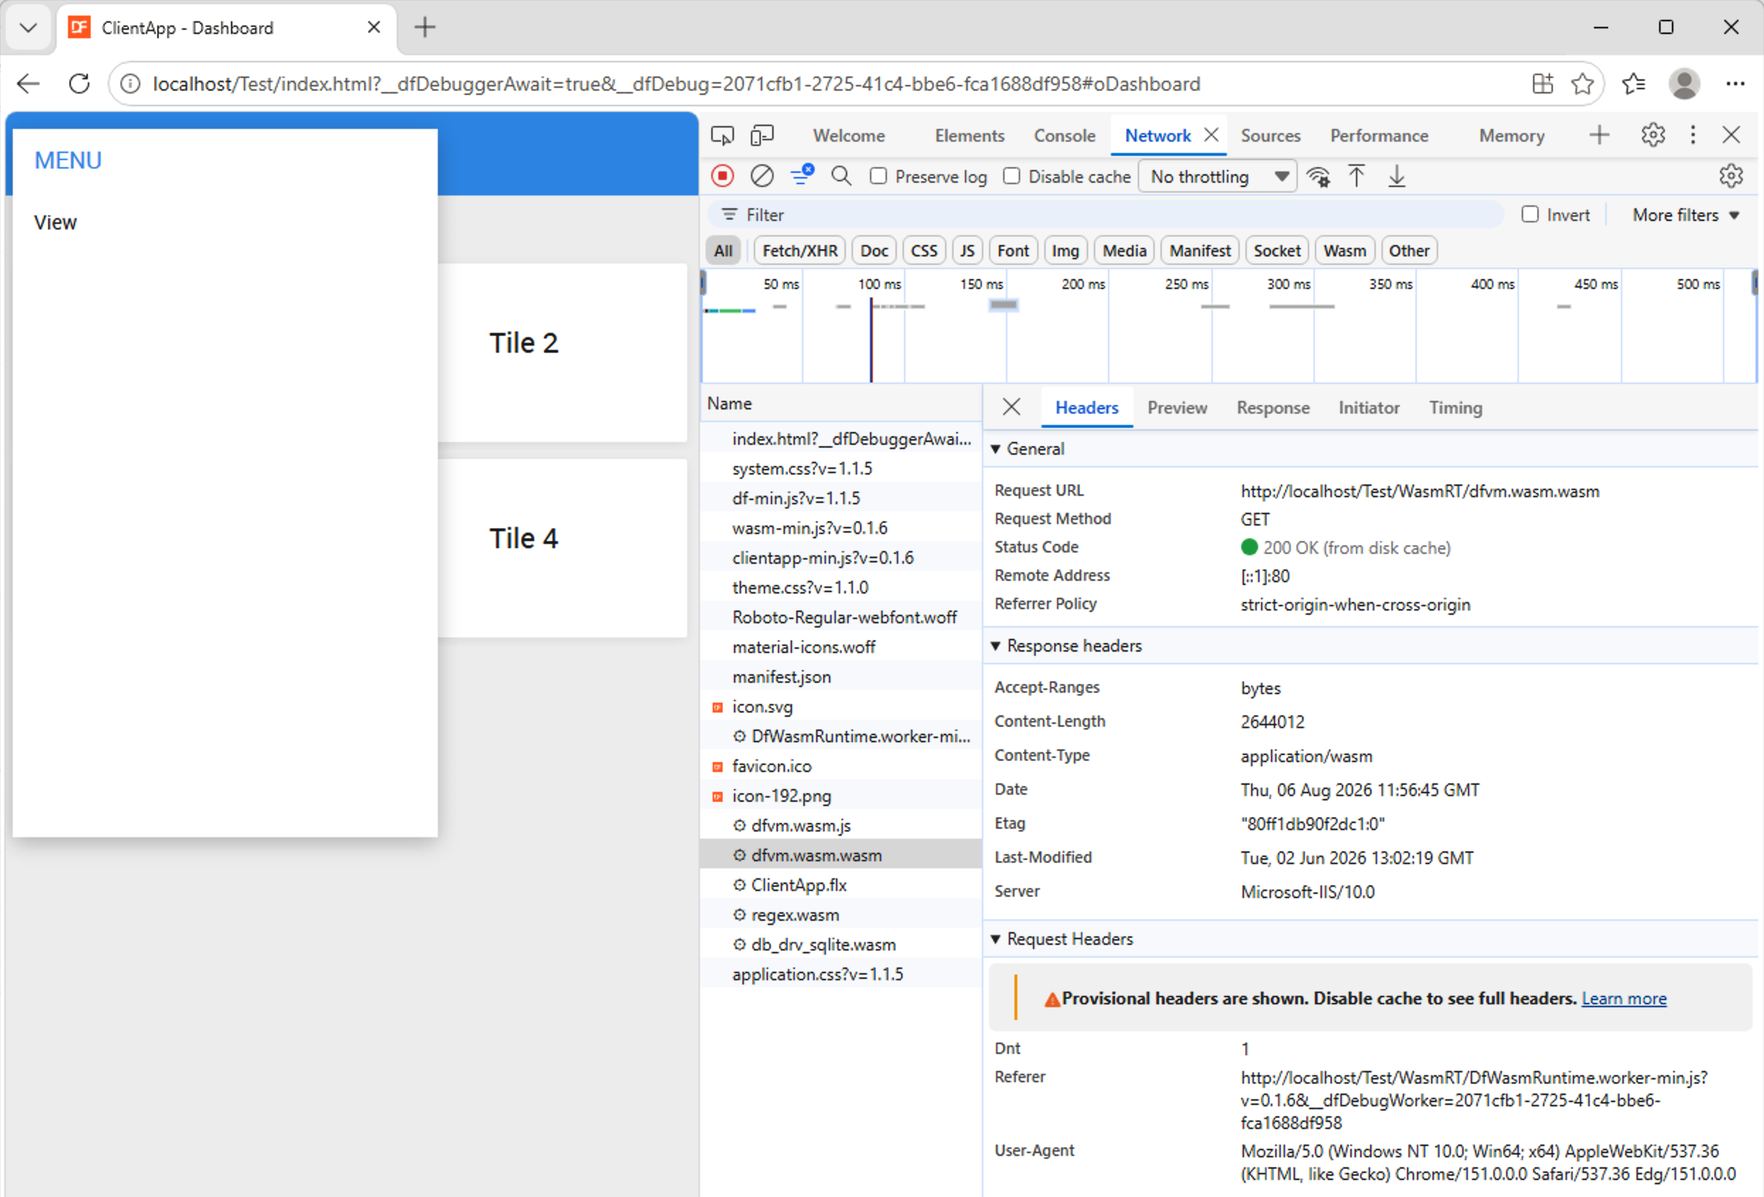Image resolution: width=1764 pixels, height=1197 pixels.
Task: Open network conditions wifi icon
Action: pyautogui.click(x=1318, y=177)
